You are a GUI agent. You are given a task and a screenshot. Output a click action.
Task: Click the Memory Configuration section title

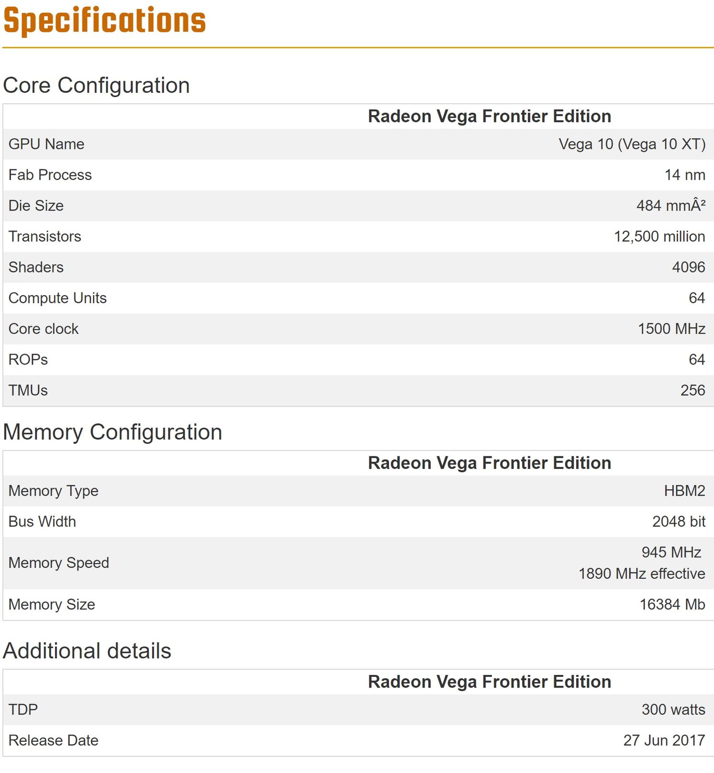point(112,432)
